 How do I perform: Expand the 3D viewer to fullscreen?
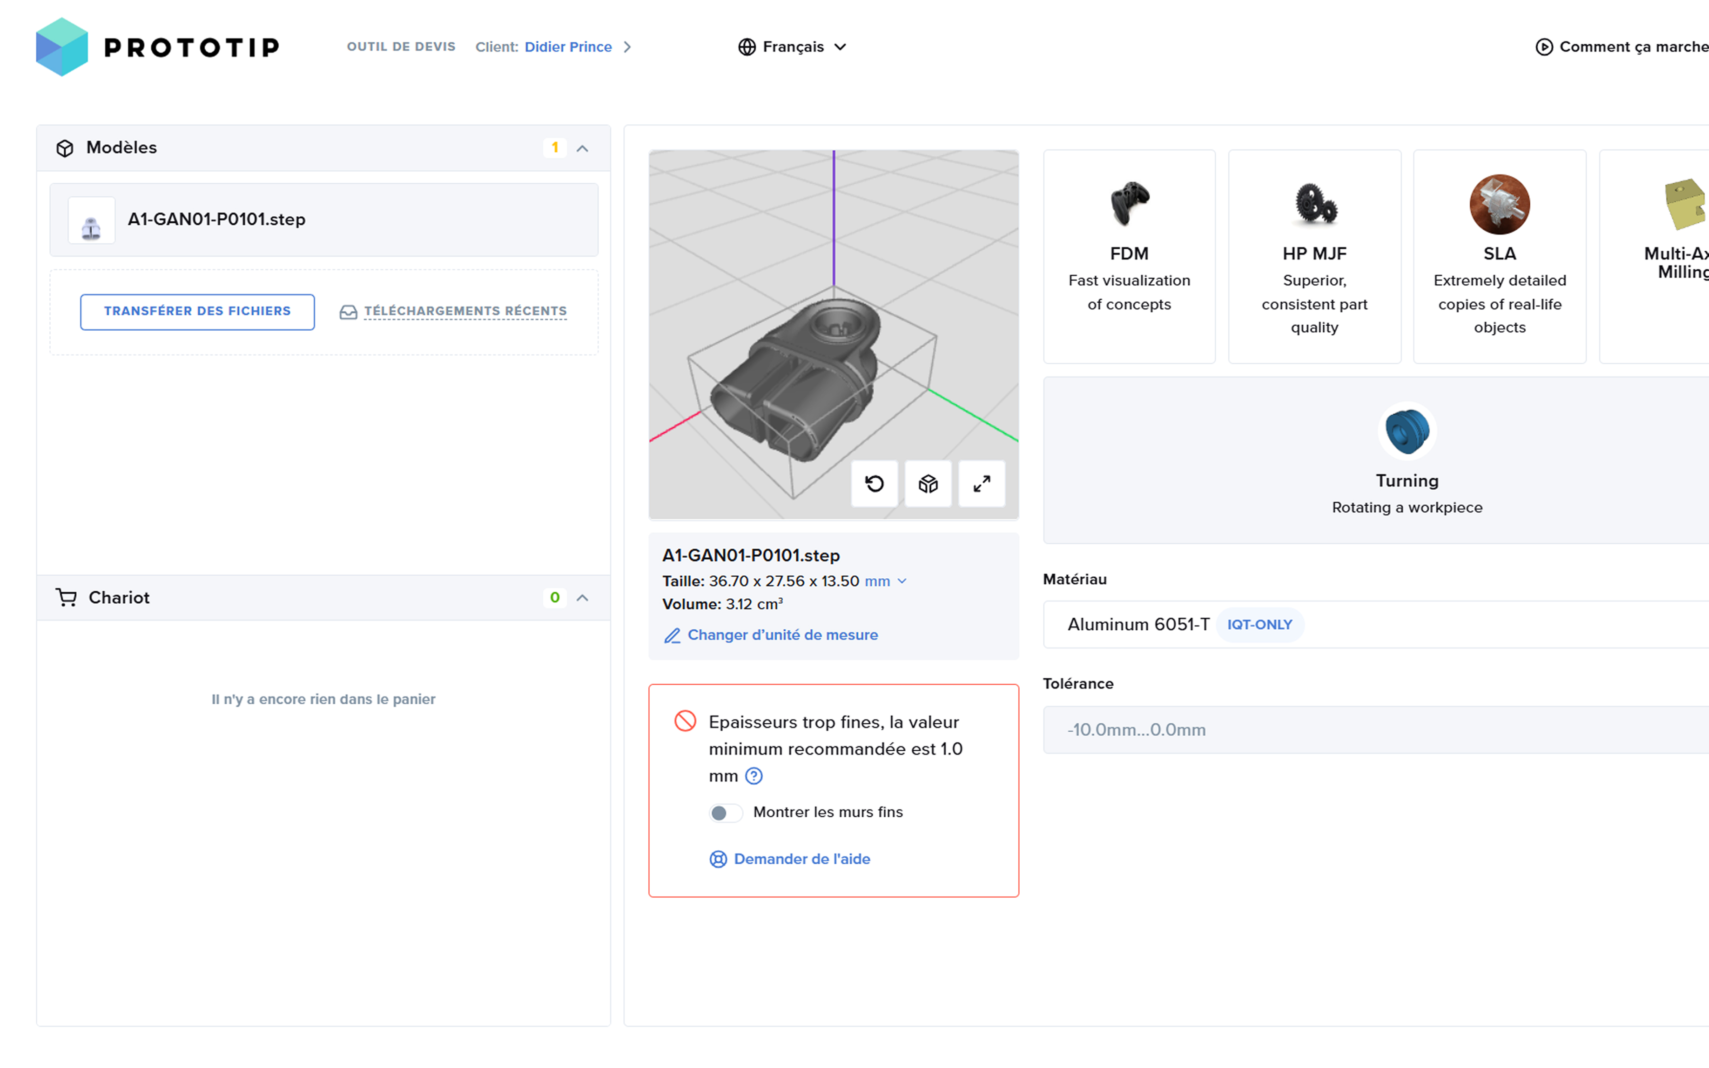coord(982,484)
